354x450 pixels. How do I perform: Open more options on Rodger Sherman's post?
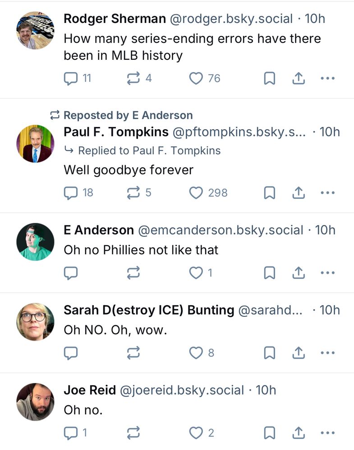[x=327, y=78]
